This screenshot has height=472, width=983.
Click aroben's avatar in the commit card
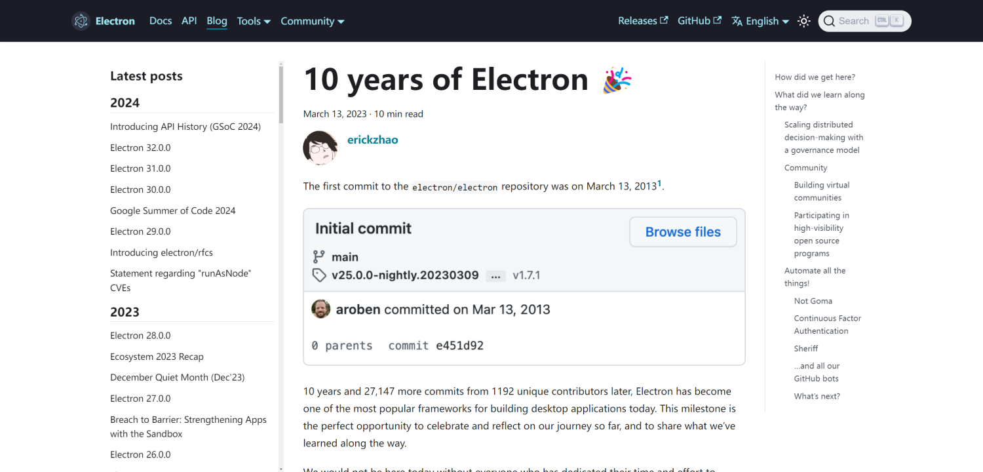coord(321,309)
